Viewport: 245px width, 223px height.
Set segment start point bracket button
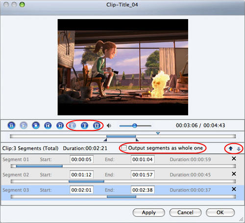click(x=72, y=125)
